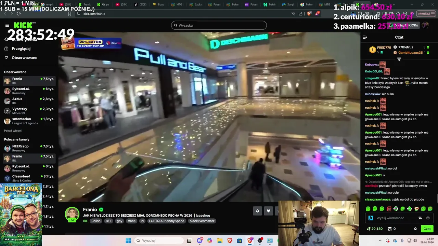Reload the page in the browser

(x=18, y=14)
